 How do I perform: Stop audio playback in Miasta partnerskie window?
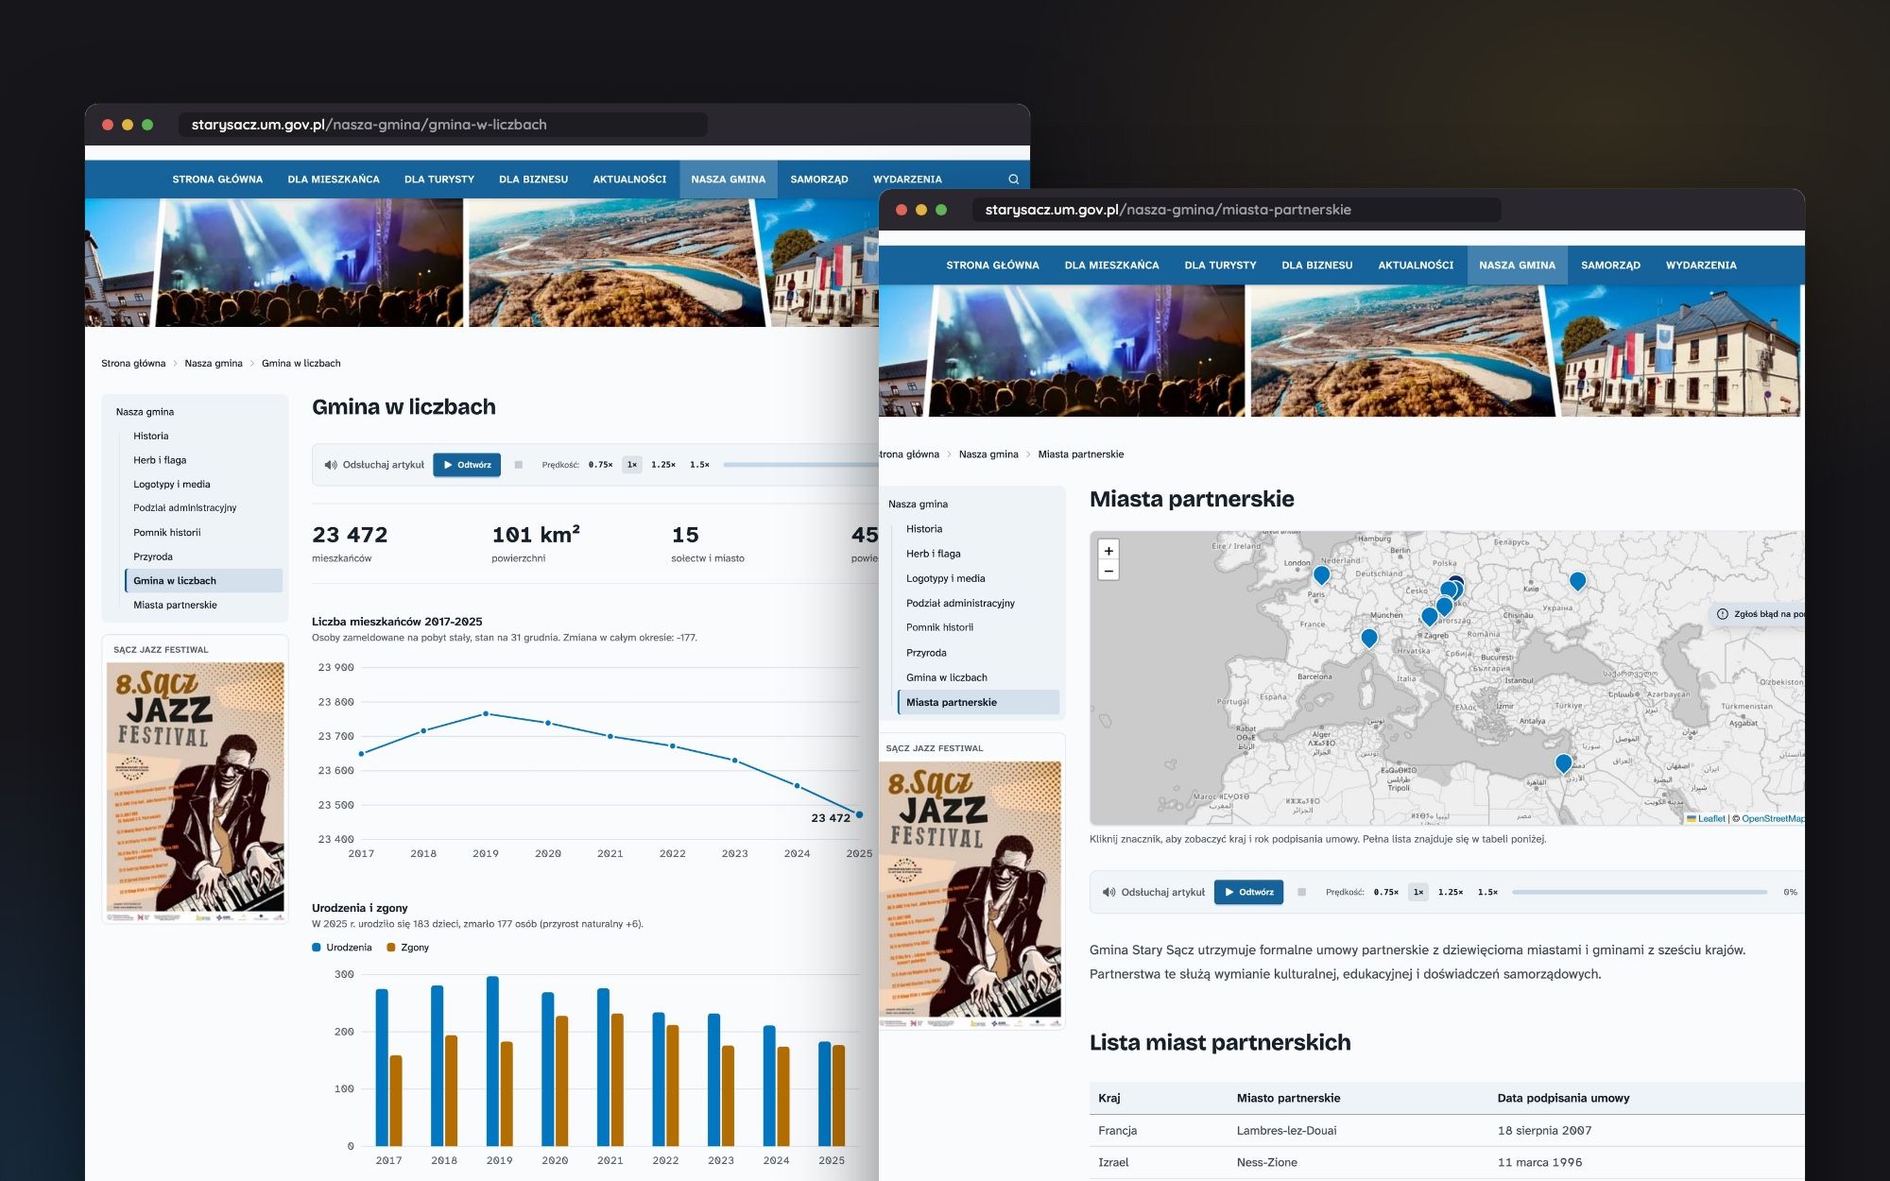click(1301, 892)
